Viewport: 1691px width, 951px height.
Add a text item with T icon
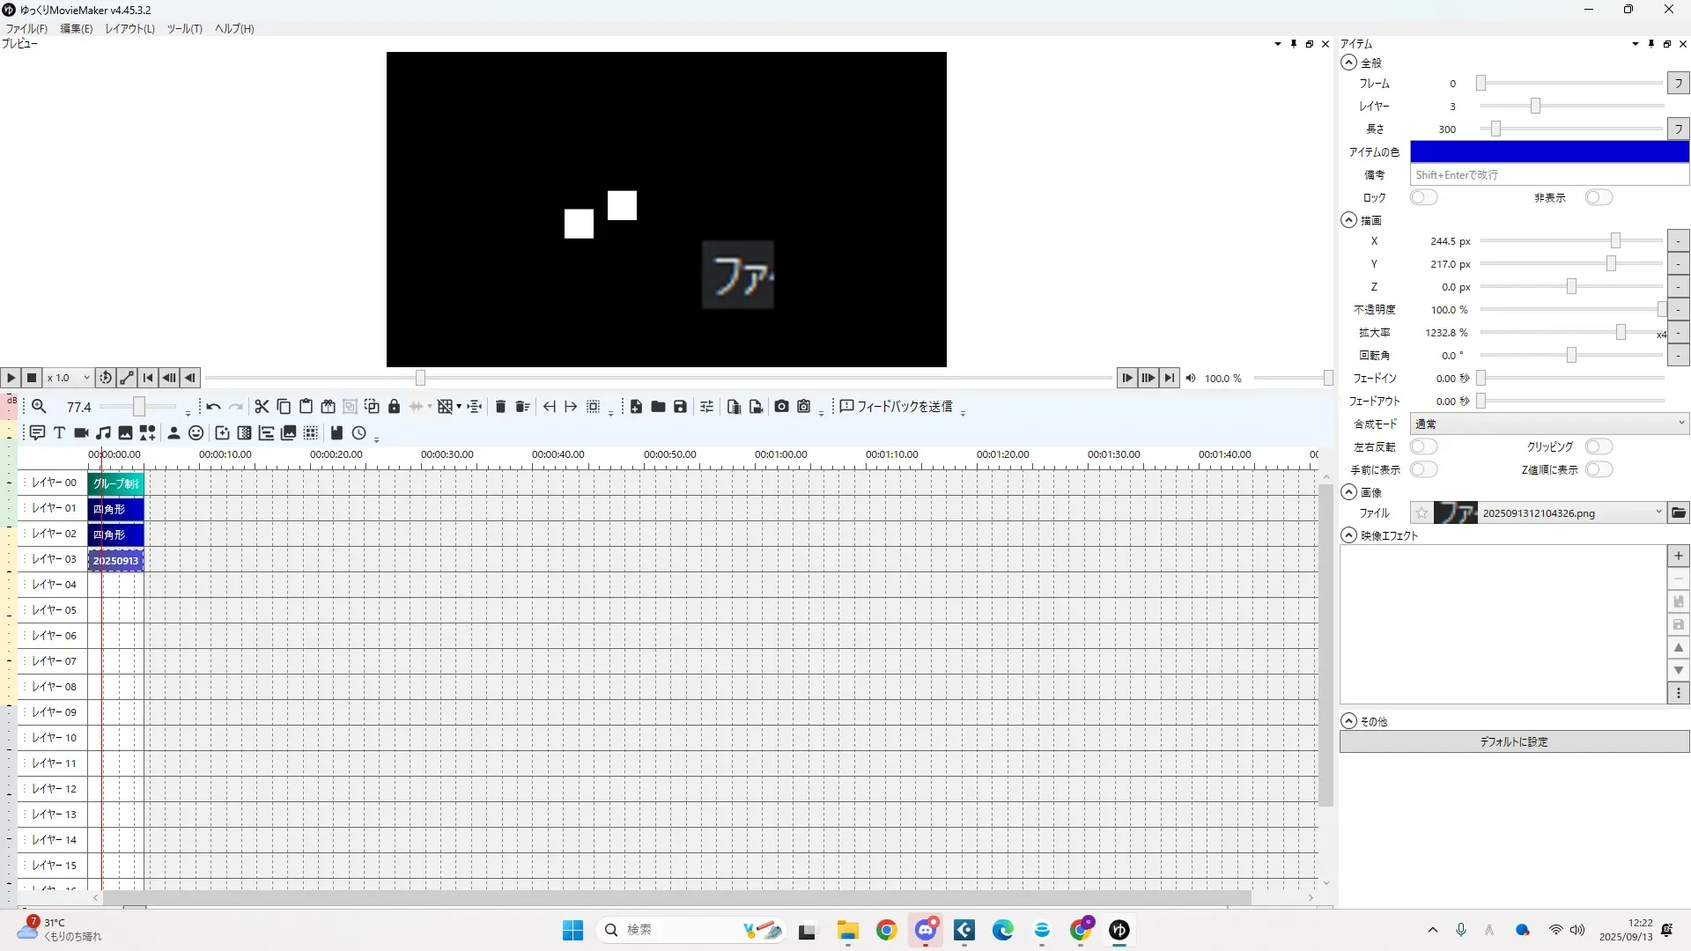click(59, 433)
